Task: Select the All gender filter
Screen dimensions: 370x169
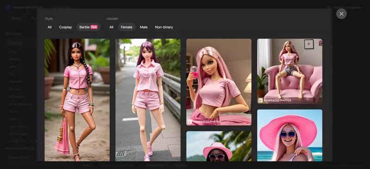Action: 111,27
